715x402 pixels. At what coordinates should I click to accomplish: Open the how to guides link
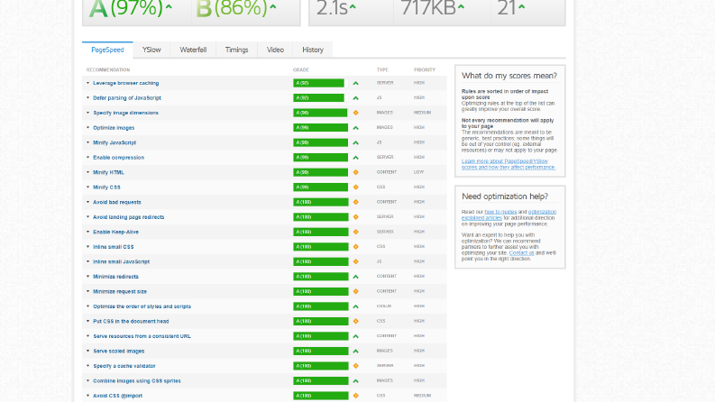500,212
